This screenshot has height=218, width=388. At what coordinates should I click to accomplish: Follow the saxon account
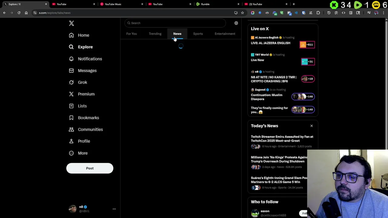(x=304, y=213)
